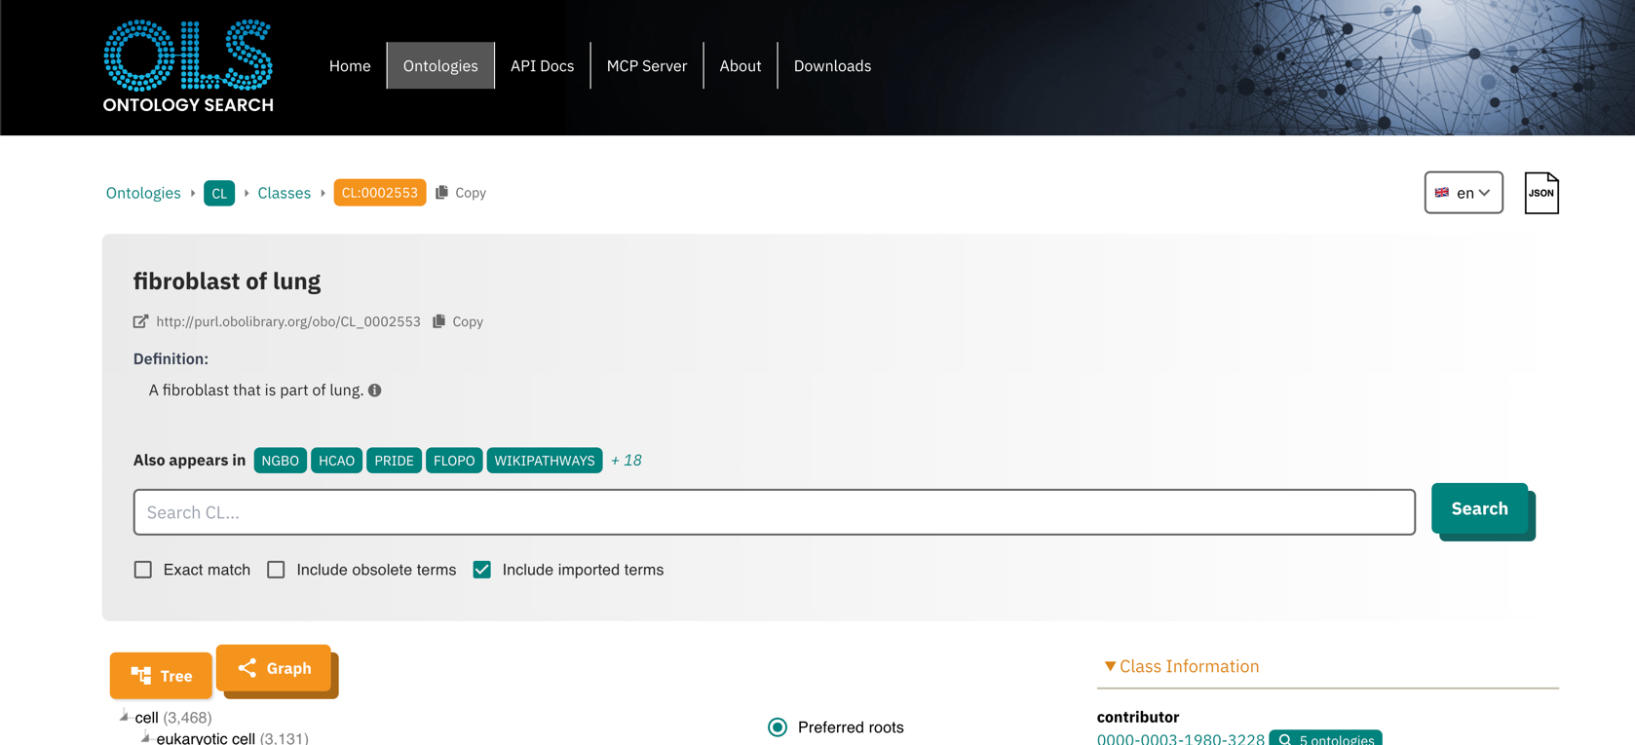Open the NGBO ontology badge
Screen dimensions: 1635x745
point(280,461)
